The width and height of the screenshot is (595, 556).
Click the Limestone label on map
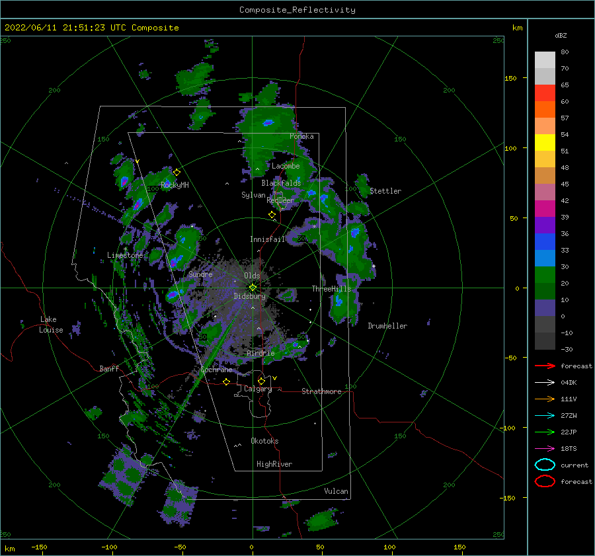tap(125, 255)
